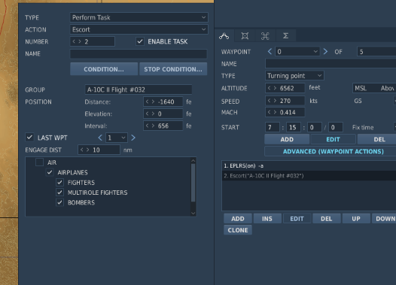Click the GROUP A-10C II Flight field
Image resolution: width=396 pixels, height=285 pixels.
point(138,89)
